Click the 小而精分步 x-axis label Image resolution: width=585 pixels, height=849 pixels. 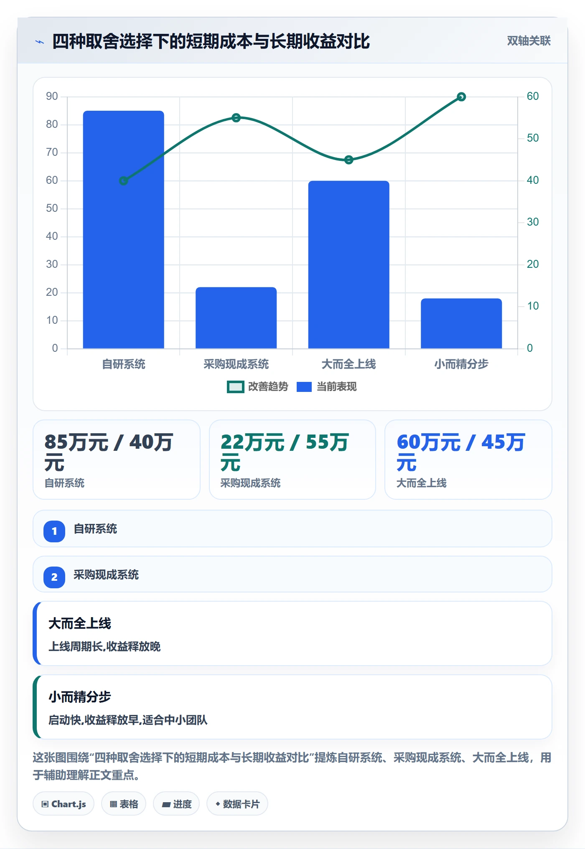click(x=461, y=364)
